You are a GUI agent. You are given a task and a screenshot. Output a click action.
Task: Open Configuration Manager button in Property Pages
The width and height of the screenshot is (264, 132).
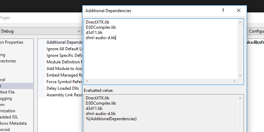point(256,31)
